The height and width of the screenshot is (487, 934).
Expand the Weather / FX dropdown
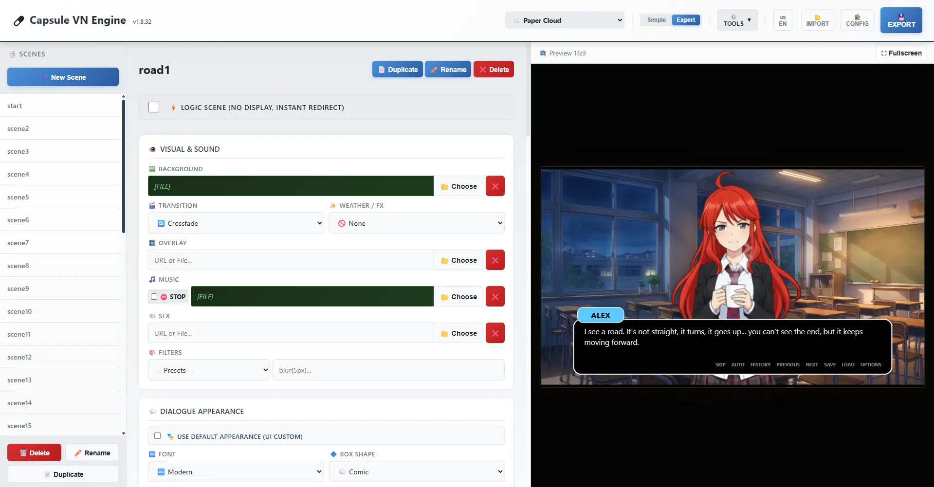click(x=417, y=223)
